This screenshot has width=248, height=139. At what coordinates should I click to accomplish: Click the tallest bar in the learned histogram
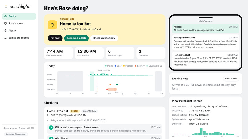[x=201, y=131]
